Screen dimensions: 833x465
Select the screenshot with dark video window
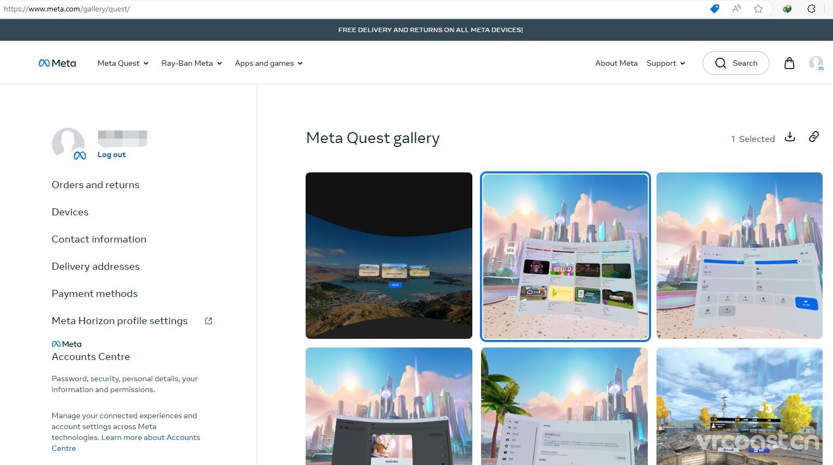coord(389,406)
